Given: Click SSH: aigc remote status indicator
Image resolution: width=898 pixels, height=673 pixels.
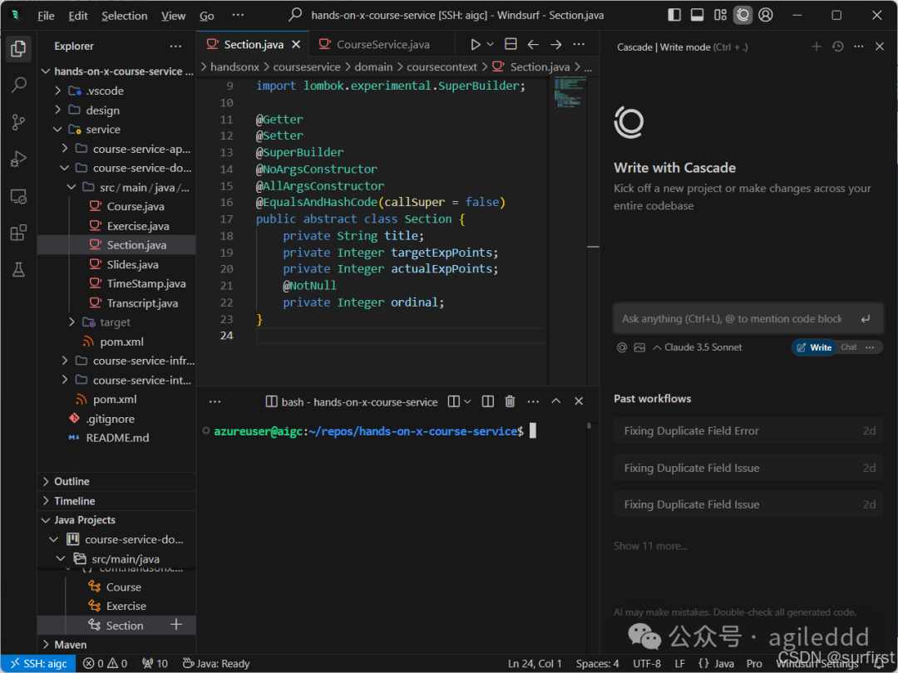Looking at the screenshot, I should [38, 664].
